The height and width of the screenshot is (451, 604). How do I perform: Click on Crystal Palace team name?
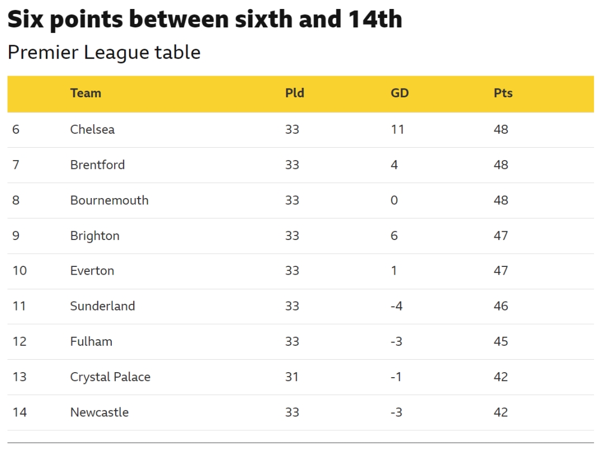point(110,377)
